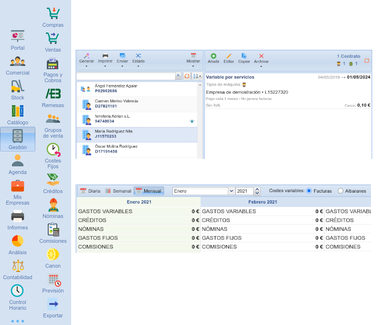Select the Albaranes radio button
Screen dimensions: 382x325
point(340,191)
